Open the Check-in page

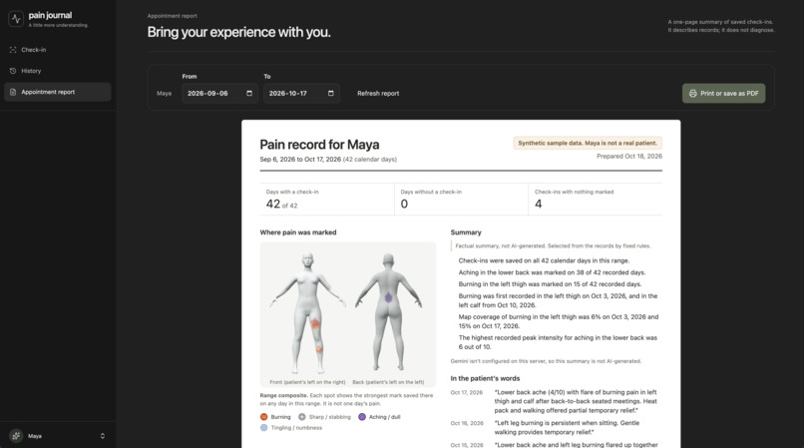pos(58,50)
